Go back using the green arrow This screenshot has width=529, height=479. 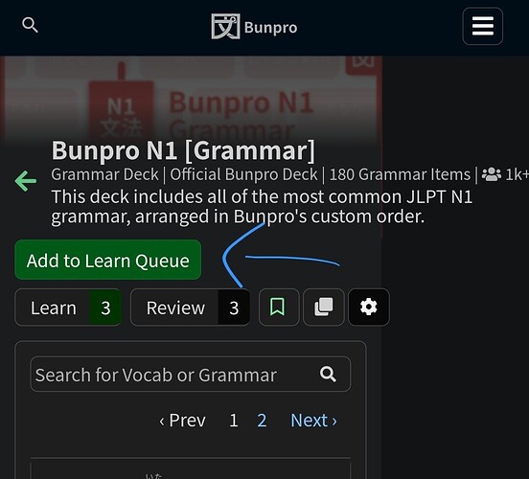click(26, 181)
